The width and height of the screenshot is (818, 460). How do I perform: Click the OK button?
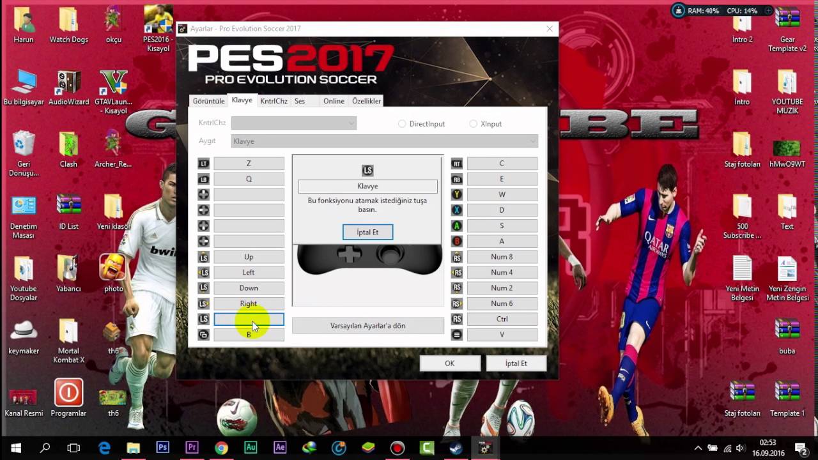(x=450, y=363)
